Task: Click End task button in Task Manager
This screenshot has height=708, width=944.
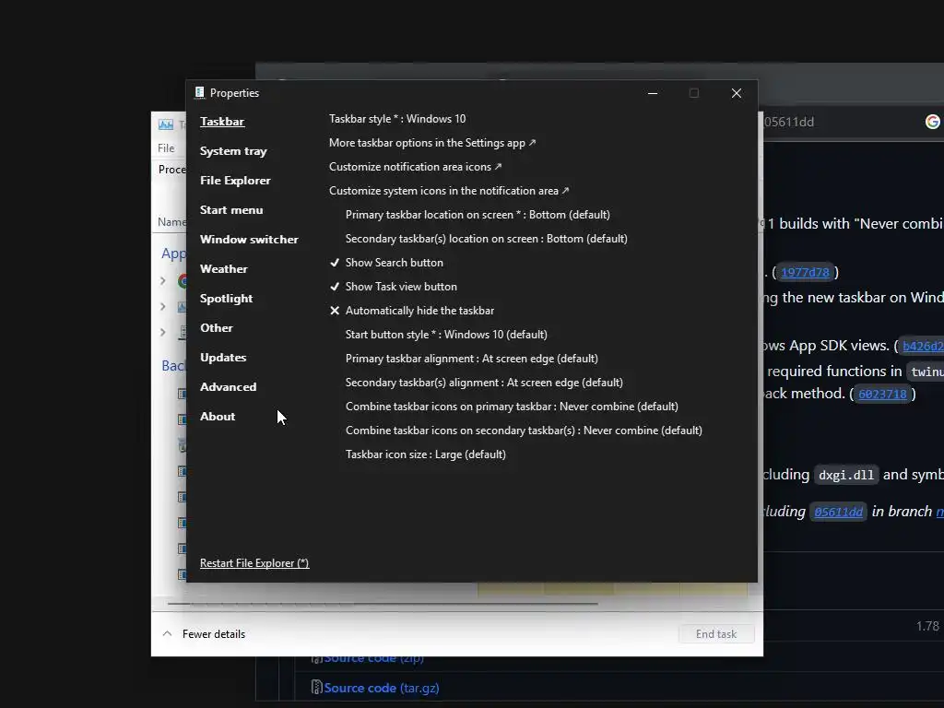Action: (715, 634)
